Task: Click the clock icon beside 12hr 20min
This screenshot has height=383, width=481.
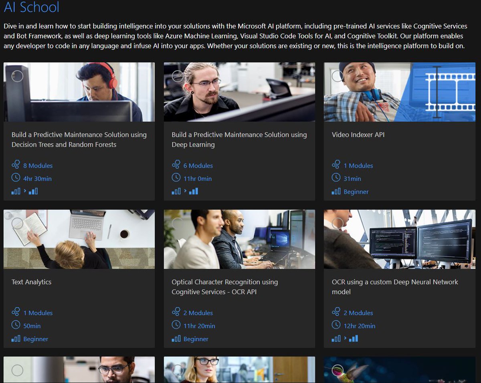Action: (x=336, y=325)
